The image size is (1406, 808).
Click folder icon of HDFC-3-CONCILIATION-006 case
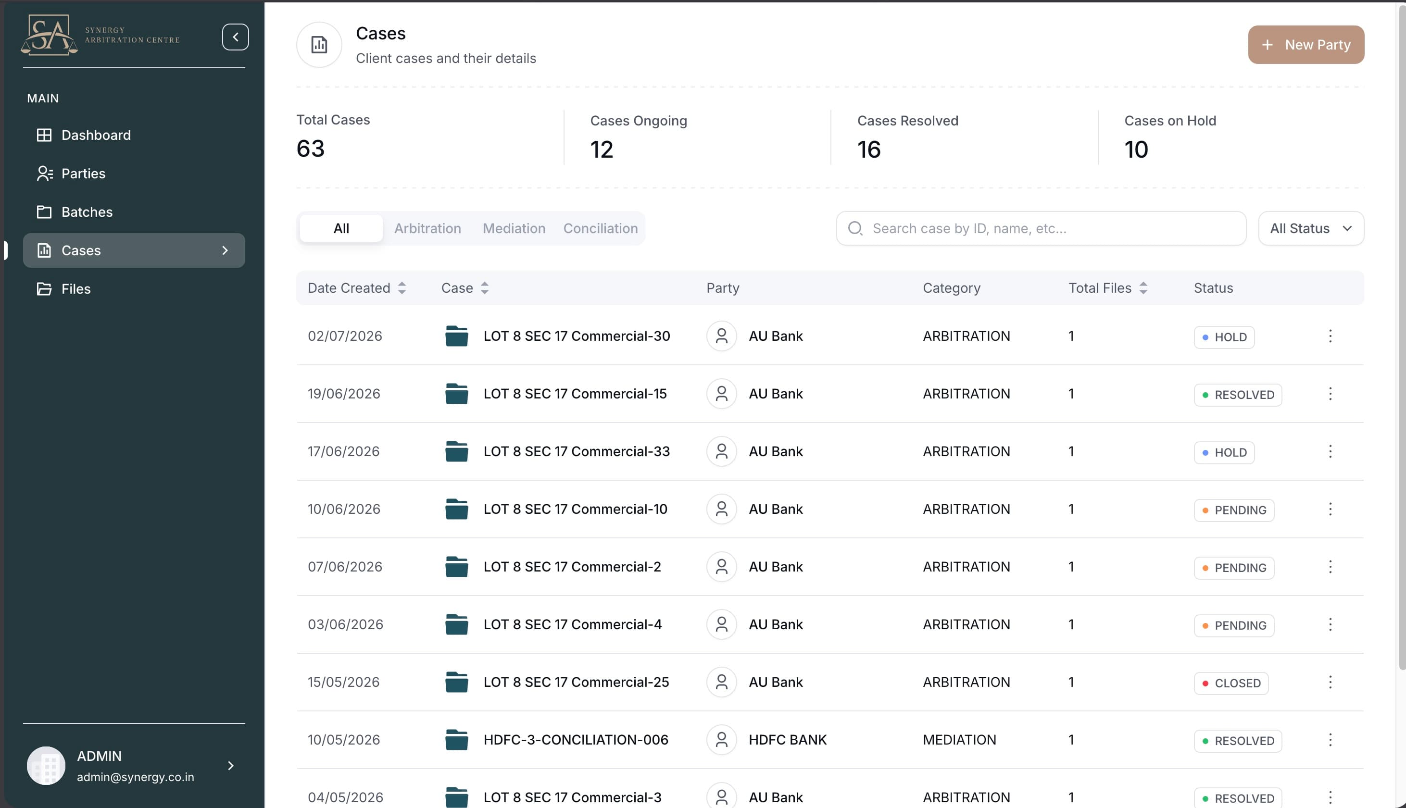(x=456, y=740)
